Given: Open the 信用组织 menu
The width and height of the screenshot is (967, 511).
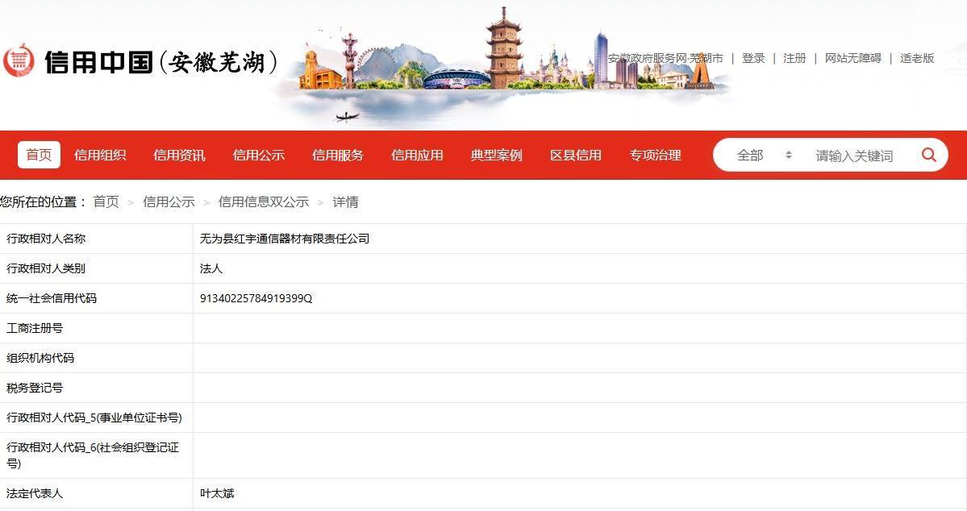Looking at the screenshot, I should 99,155.
